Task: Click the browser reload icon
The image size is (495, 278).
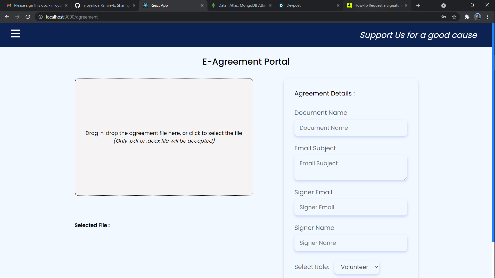Action: 28,17
